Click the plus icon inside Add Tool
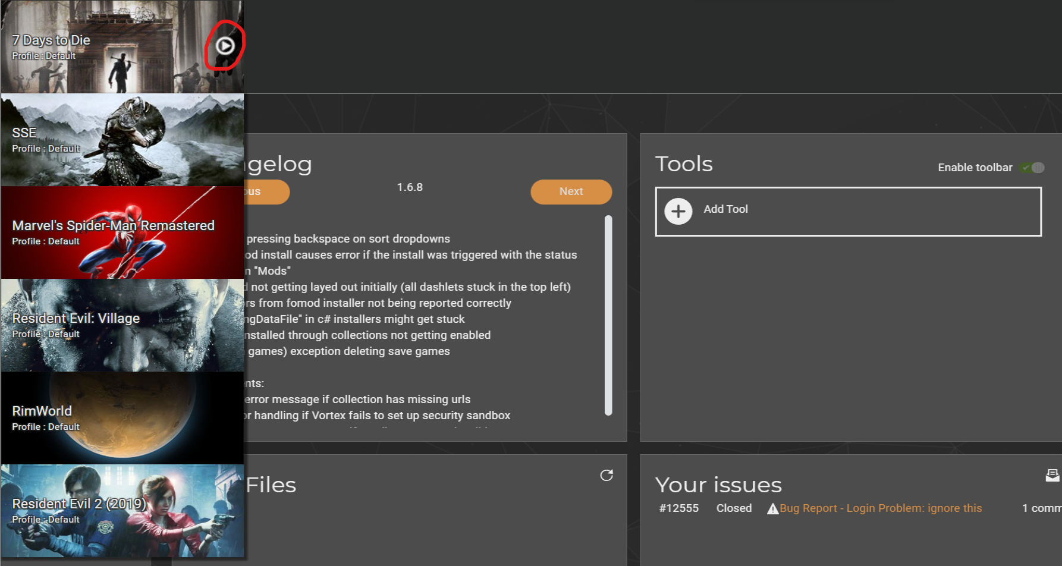 pyautogui.click(x=678, y=212)
